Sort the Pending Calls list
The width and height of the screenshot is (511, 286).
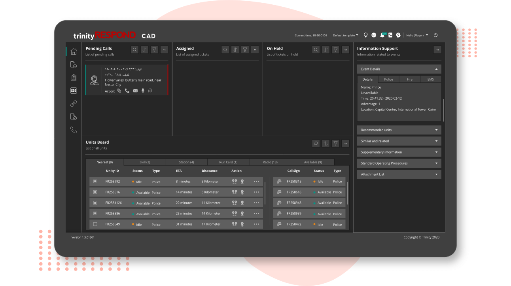tap(145, 49)
